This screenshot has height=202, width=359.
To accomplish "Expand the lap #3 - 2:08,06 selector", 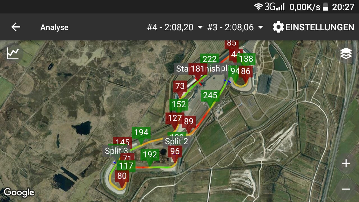I will (x=235, y=27).
